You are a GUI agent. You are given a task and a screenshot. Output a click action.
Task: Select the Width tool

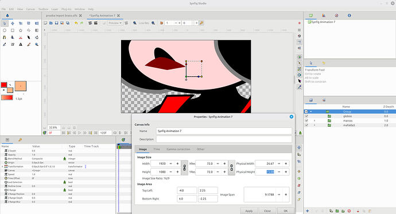29,37
